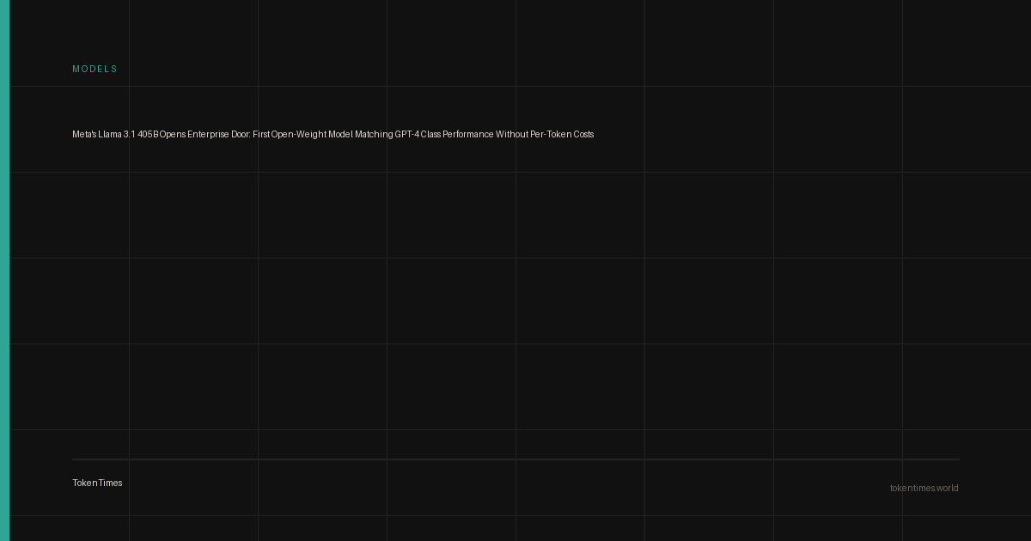
Task: Open the Meta's Llama 3.1 405B headline
Action: pos(332,134)
